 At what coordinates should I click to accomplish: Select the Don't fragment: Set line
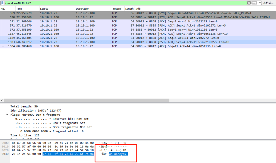coord(50,123)
